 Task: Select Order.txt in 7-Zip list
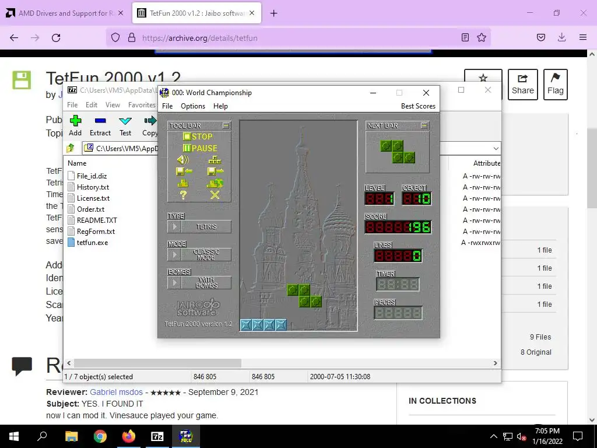[x=90, y=209]
